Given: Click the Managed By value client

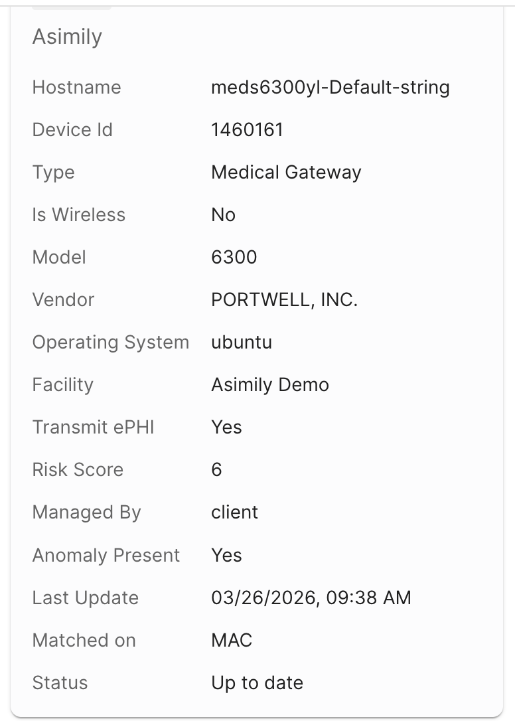Looking at the screenshot, I should click(x=234, y=513).
